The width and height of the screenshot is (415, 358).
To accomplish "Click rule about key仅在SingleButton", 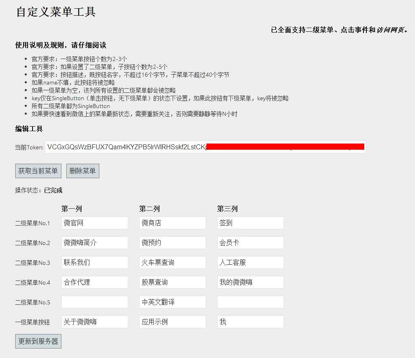I will click(x=160, y=98).
